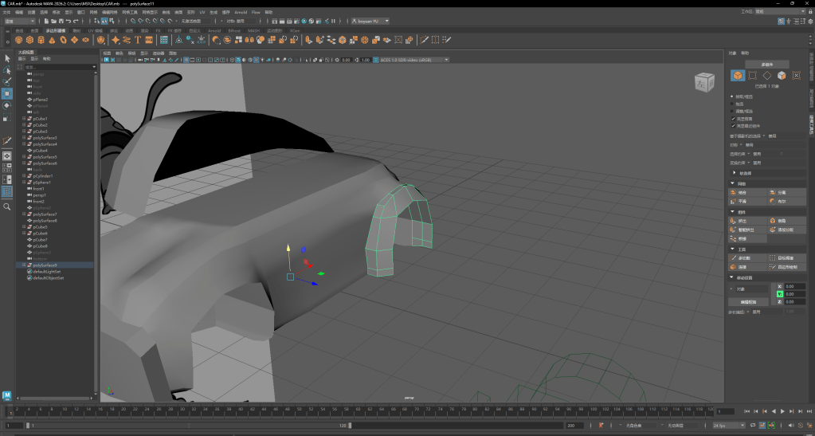This screenshot has height=436, width=815.
Task: Select the first radio option in Modeling Toolkit
Action: click(733, 96)
